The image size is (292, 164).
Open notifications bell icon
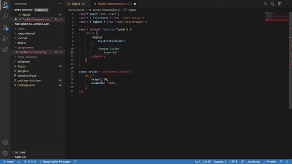[x=287, y=162]
